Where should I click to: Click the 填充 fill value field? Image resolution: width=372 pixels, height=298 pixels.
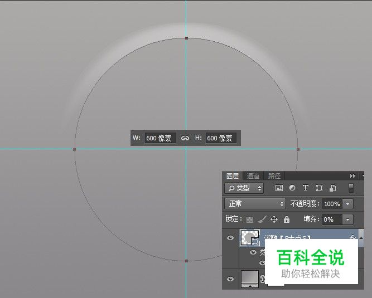point(332,219)
